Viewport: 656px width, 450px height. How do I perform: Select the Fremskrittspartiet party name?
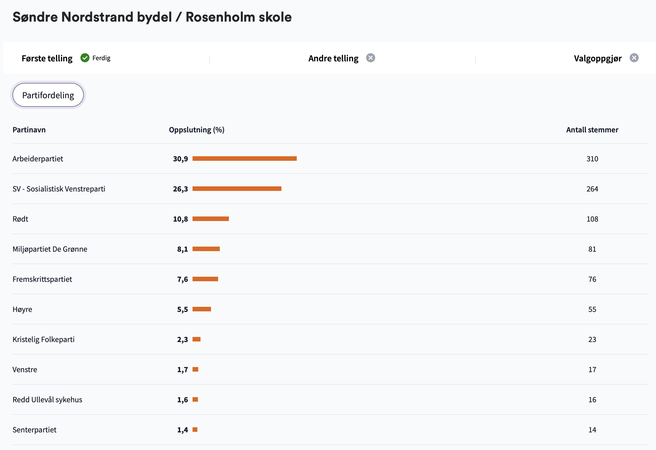point(42,279)
